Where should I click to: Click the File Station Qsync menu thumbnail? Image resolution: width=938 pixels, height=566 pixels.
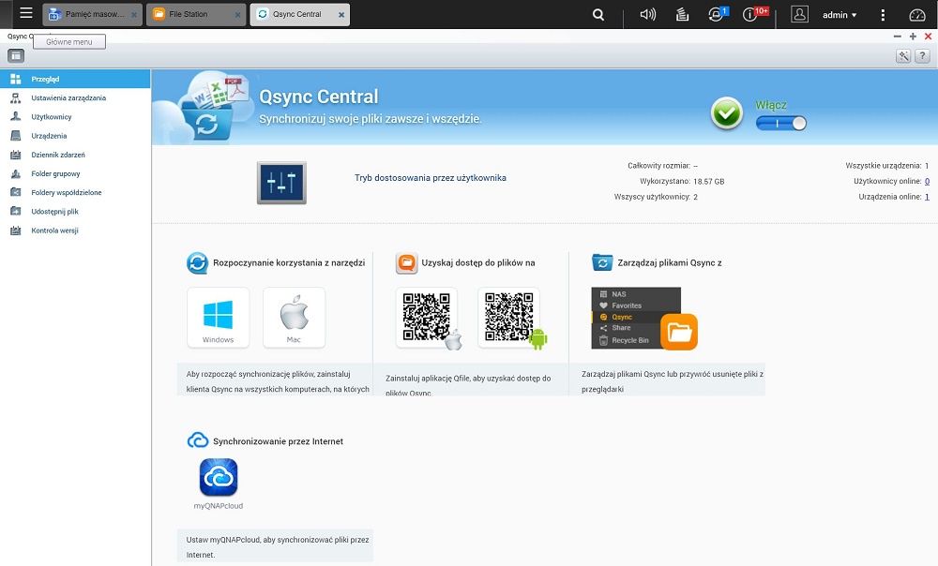click(x=644, y=319)
